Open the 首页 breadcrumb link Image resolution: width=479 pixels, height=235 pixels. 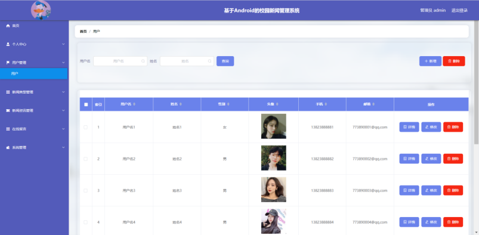83,32
